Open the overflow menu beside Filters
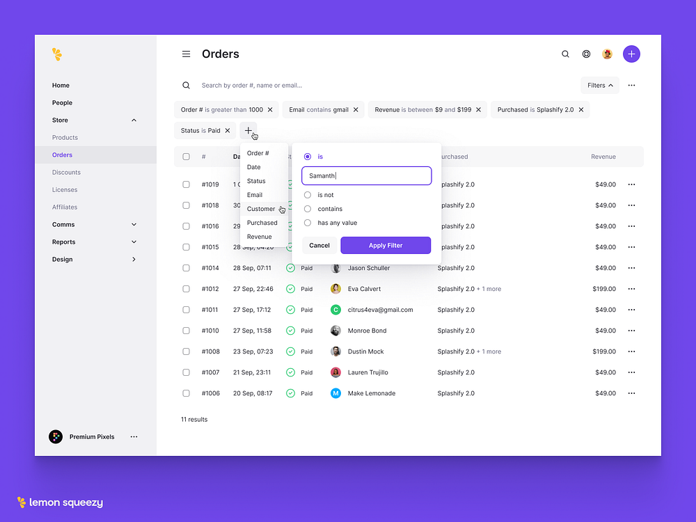Screen dimensions: 696x522 [630, 85]
